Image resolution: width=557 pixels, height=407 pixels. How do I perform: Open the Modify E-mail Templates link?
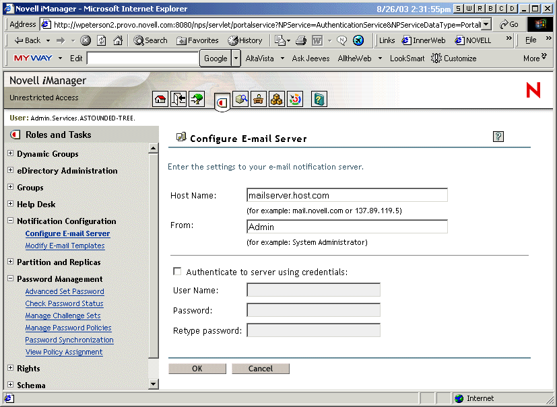point(65,246)
